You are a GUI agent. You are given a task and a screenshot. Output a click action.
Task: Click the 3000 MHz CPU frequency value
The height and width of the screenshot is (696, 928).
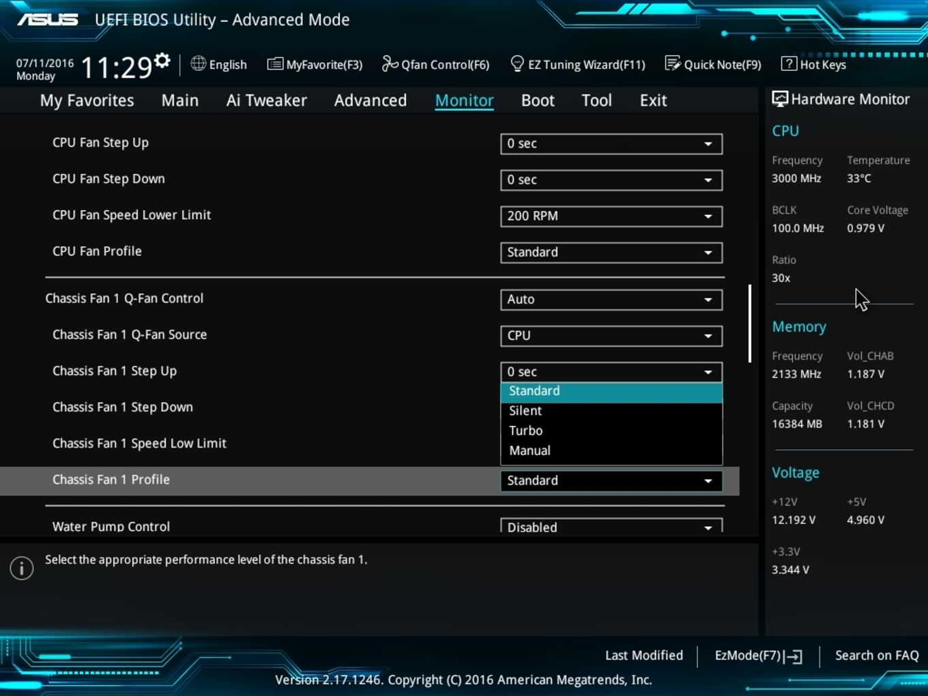(796, 178)
